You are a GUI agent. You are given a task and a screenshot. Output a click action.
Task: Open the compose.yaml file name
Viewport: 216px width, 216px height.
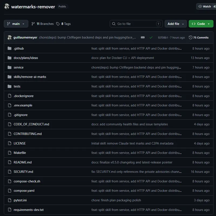click(24, 191)
